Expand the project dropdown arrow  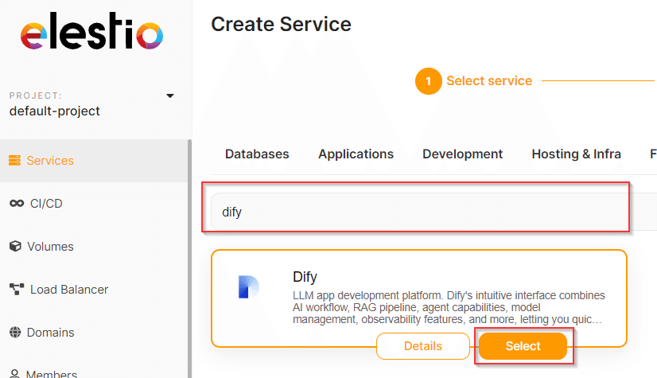[169, 96]
